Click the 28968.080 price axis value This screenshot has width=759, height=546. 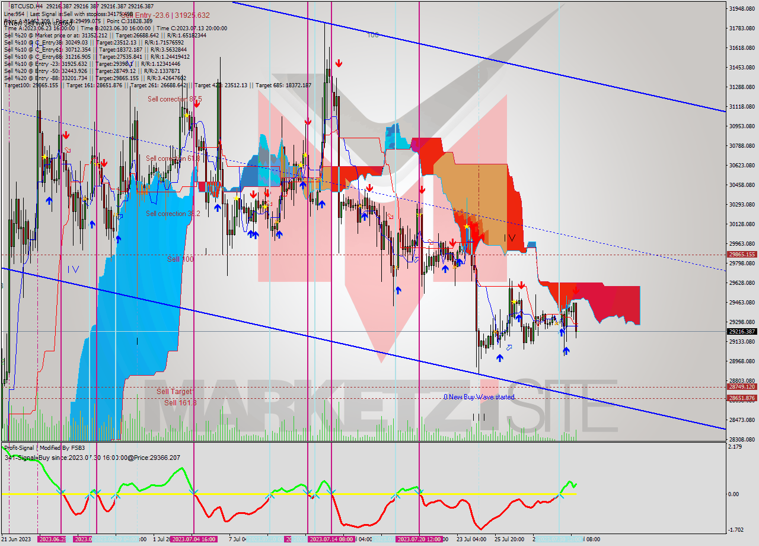742,361
